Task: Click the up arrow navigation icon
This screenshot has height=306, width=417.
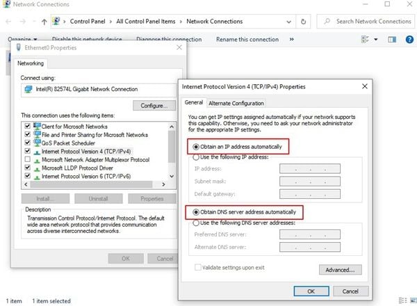Action: click(x=44, y=22)
